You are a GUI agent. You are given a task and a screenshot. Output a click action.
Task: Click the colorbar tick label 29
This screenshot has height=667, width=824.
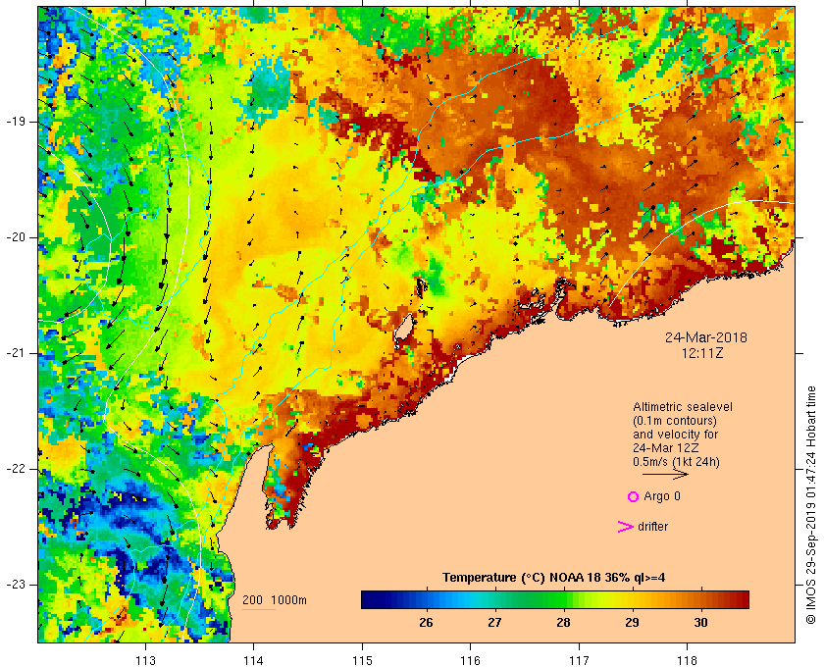coord(632,622)
